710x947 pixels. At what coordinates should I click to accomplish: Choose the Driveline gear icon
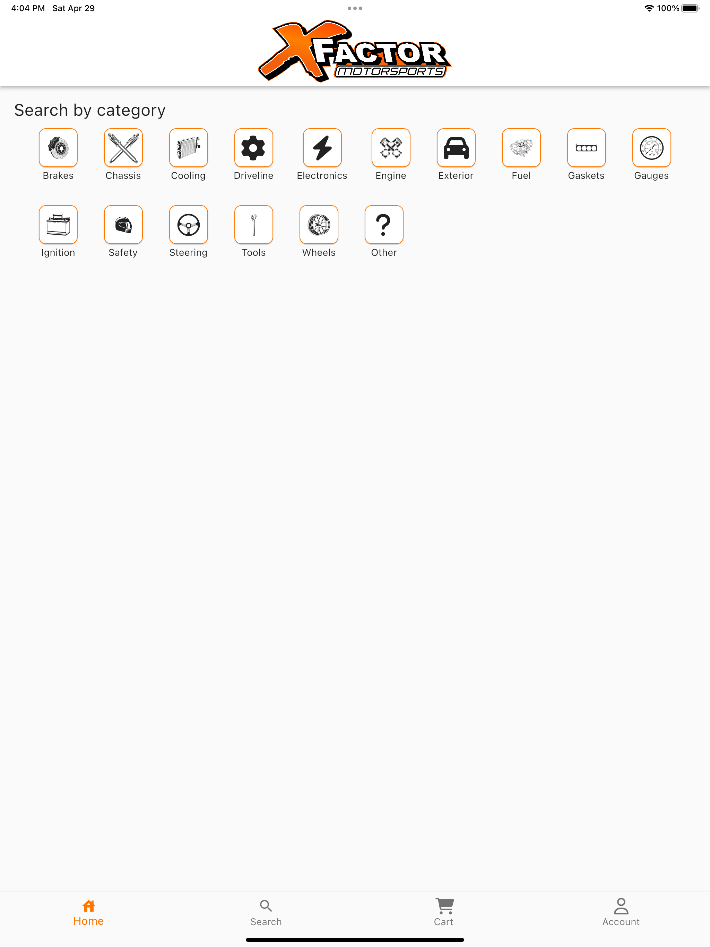[253, 148]
